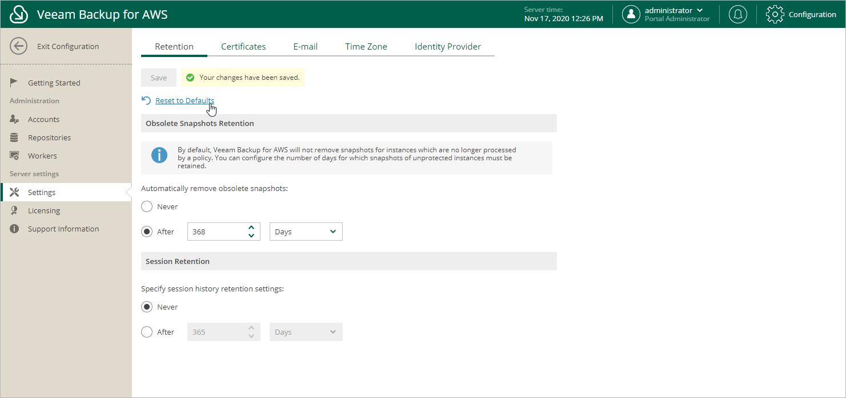
Task: Click the Configuration label in header
Action: pyautogui.click(x=812, y=14)
